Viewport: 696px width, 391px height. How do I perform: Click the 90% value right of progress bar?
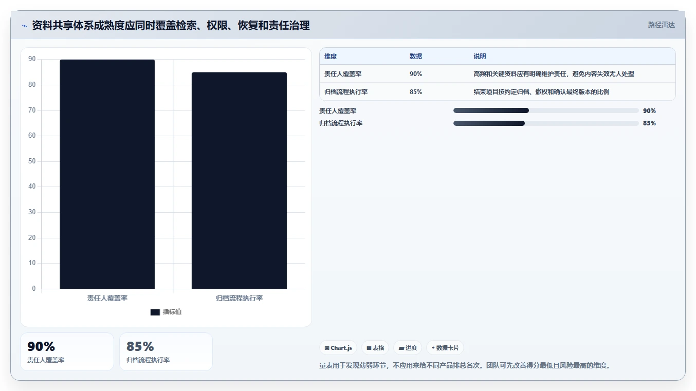coord(649,111)
